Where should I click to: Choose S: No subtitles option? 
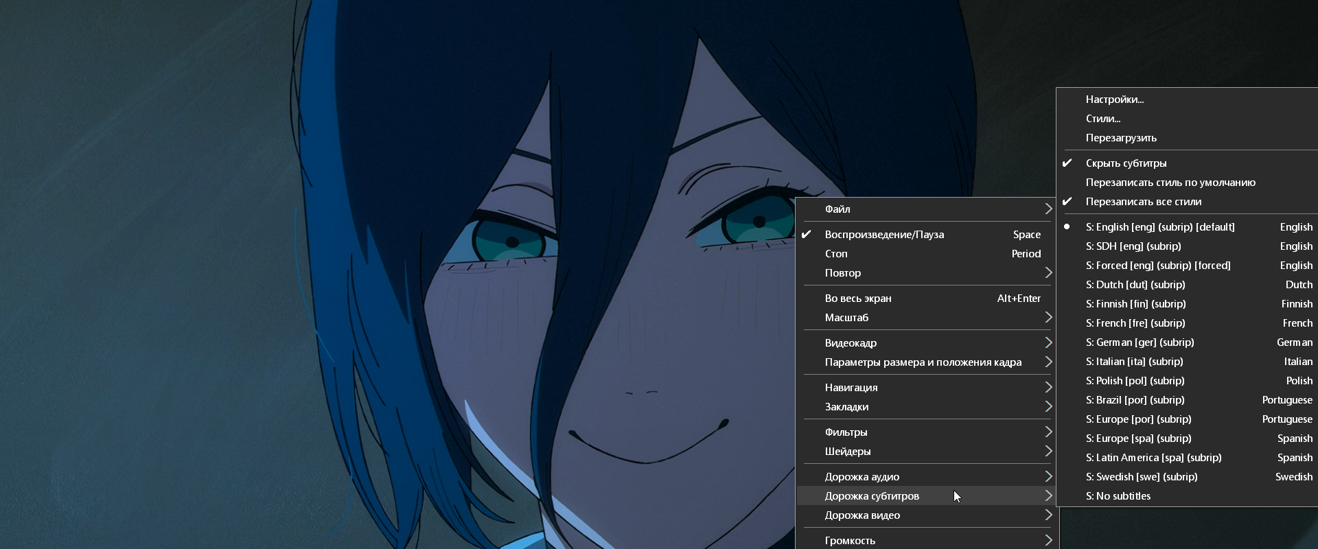(x=1188, y=496)
